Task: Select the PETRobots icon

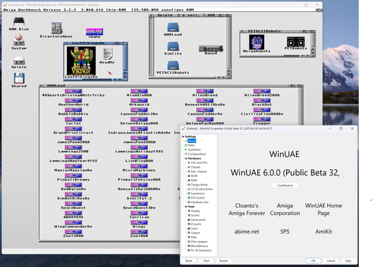Action: click(296, 42)
